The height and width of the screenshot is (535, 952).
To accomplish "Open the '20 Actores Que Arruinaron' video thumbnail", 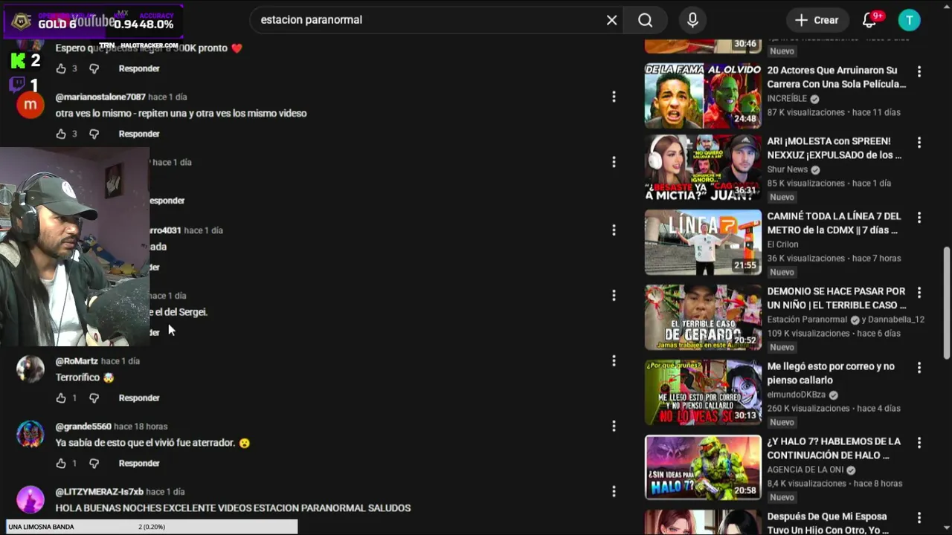I will [x=703, y=96].
